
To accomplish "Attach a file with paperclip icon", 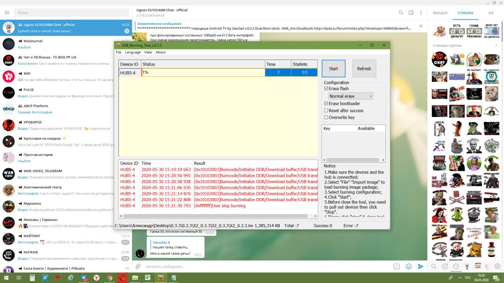I will (x=138, y=266).
